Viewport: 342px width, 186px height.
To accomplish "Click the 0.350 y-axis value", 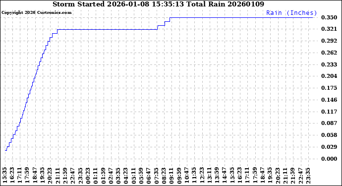I will click(x=329, y=17).
